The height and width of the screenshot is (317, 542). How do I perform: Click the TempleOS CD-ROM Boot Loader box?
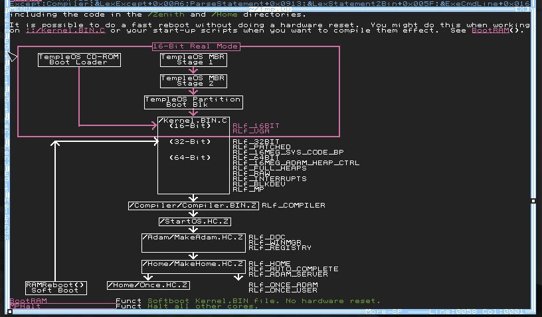pyautogui.click(x=79, y=60)
